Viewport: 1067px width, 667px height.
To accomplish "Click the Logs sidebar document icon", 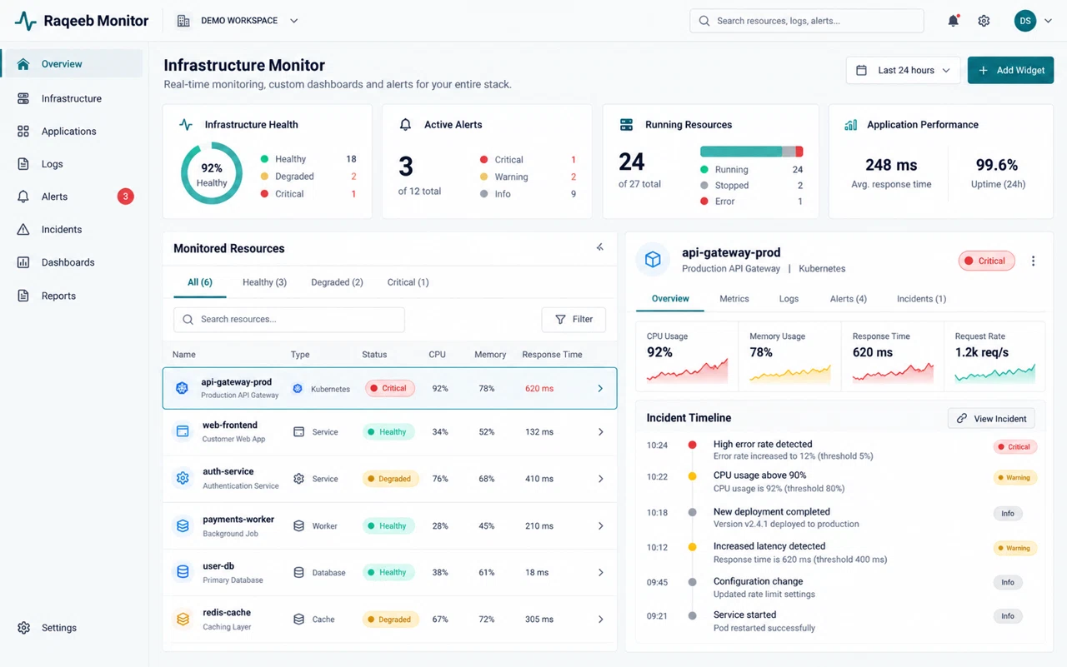I will coord(23,164).
